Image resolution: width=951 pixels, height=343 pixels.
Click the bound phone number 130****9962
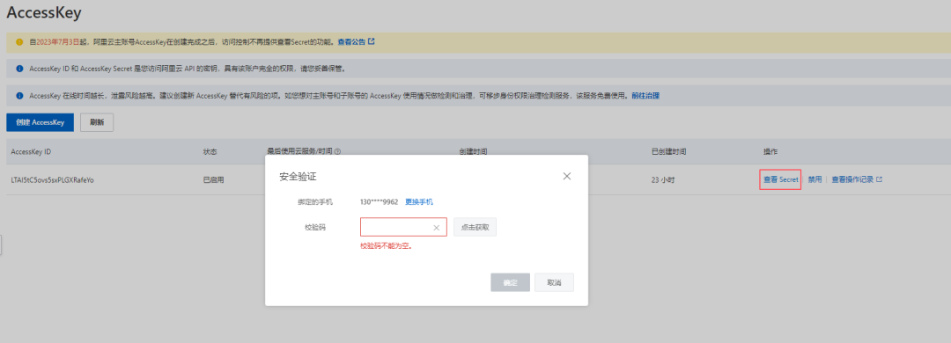point(379,201)
